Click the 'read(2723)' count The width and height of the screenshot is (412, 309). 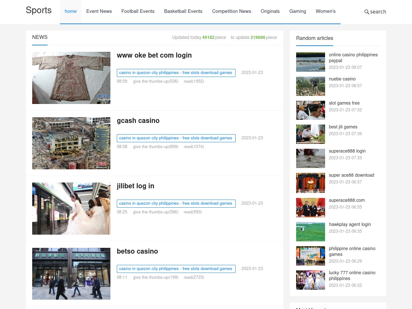194,277
